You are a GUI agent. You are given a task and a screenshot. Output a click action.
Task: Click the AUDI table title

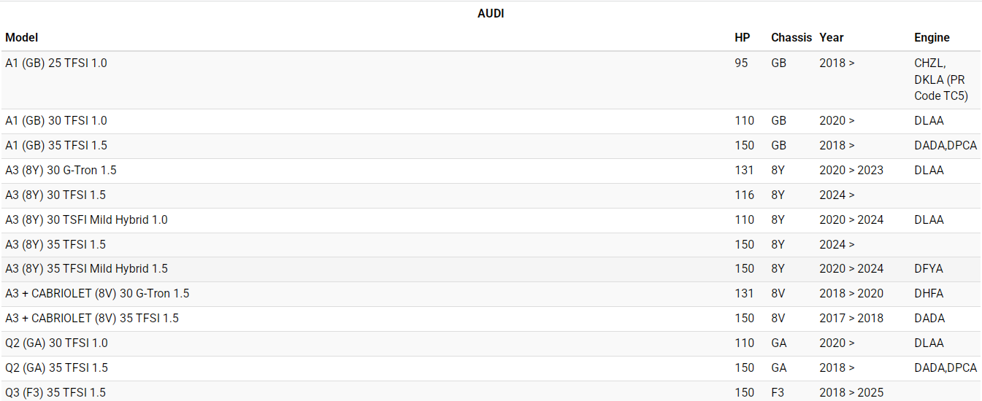tap(491, 13)
